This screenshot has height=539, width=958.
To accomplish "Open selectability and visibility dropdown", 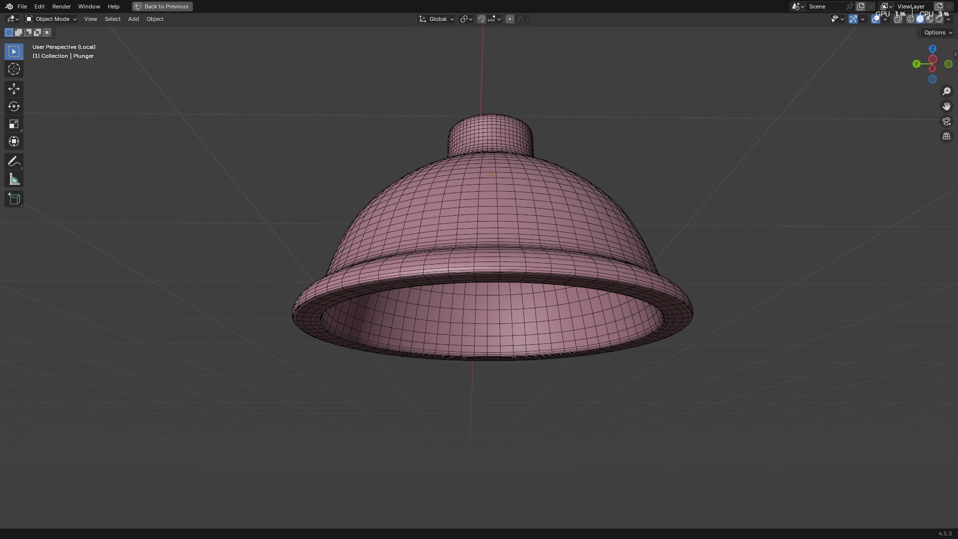I will [837, 19].
